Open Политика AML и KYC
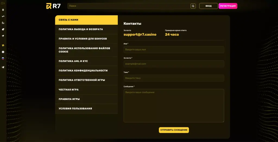This screenshot has height=142, width=278. pyautogui.click(x=86, y=61)
